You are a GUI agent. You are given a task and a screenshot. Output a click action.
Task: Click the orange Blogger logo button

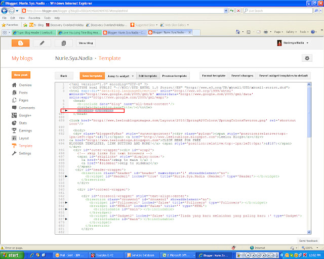(20, 43)
